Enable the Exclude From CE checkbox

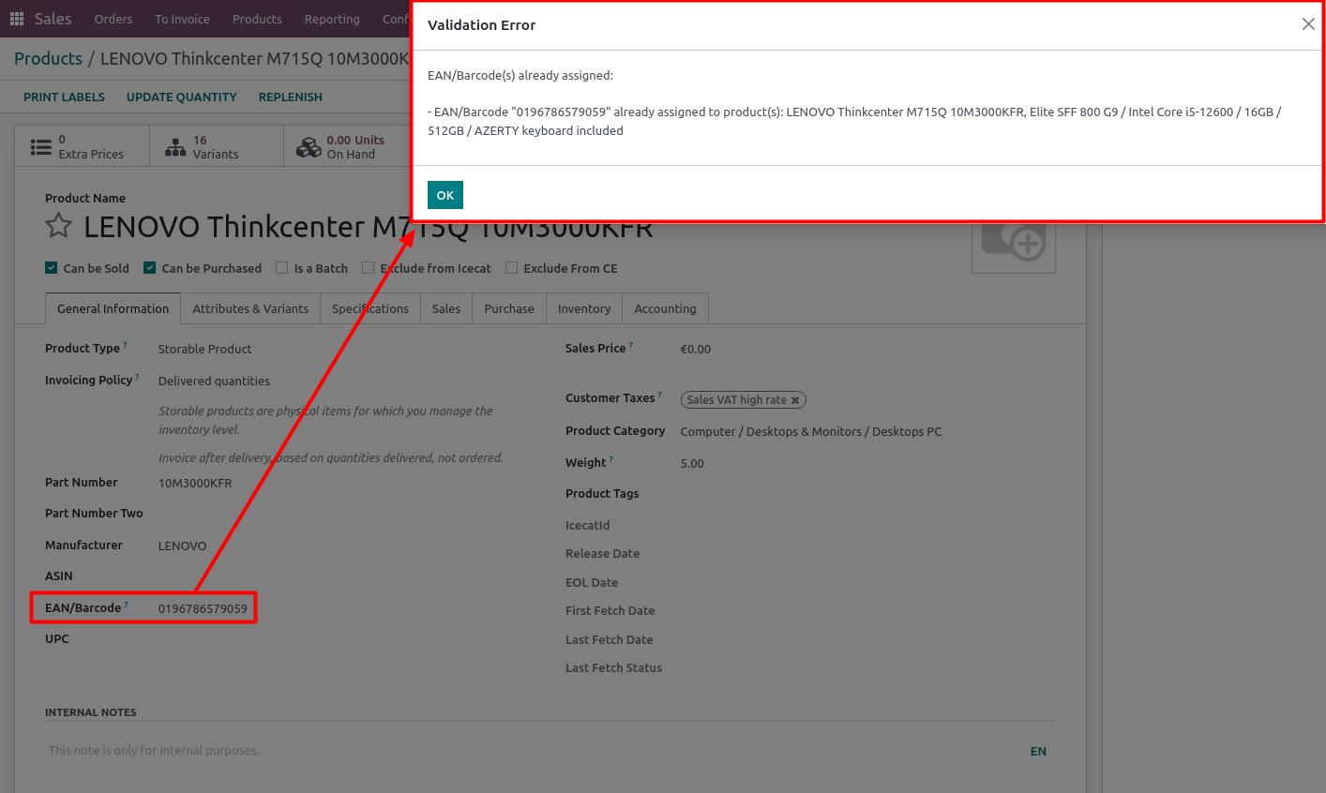(x=511, y=268)
